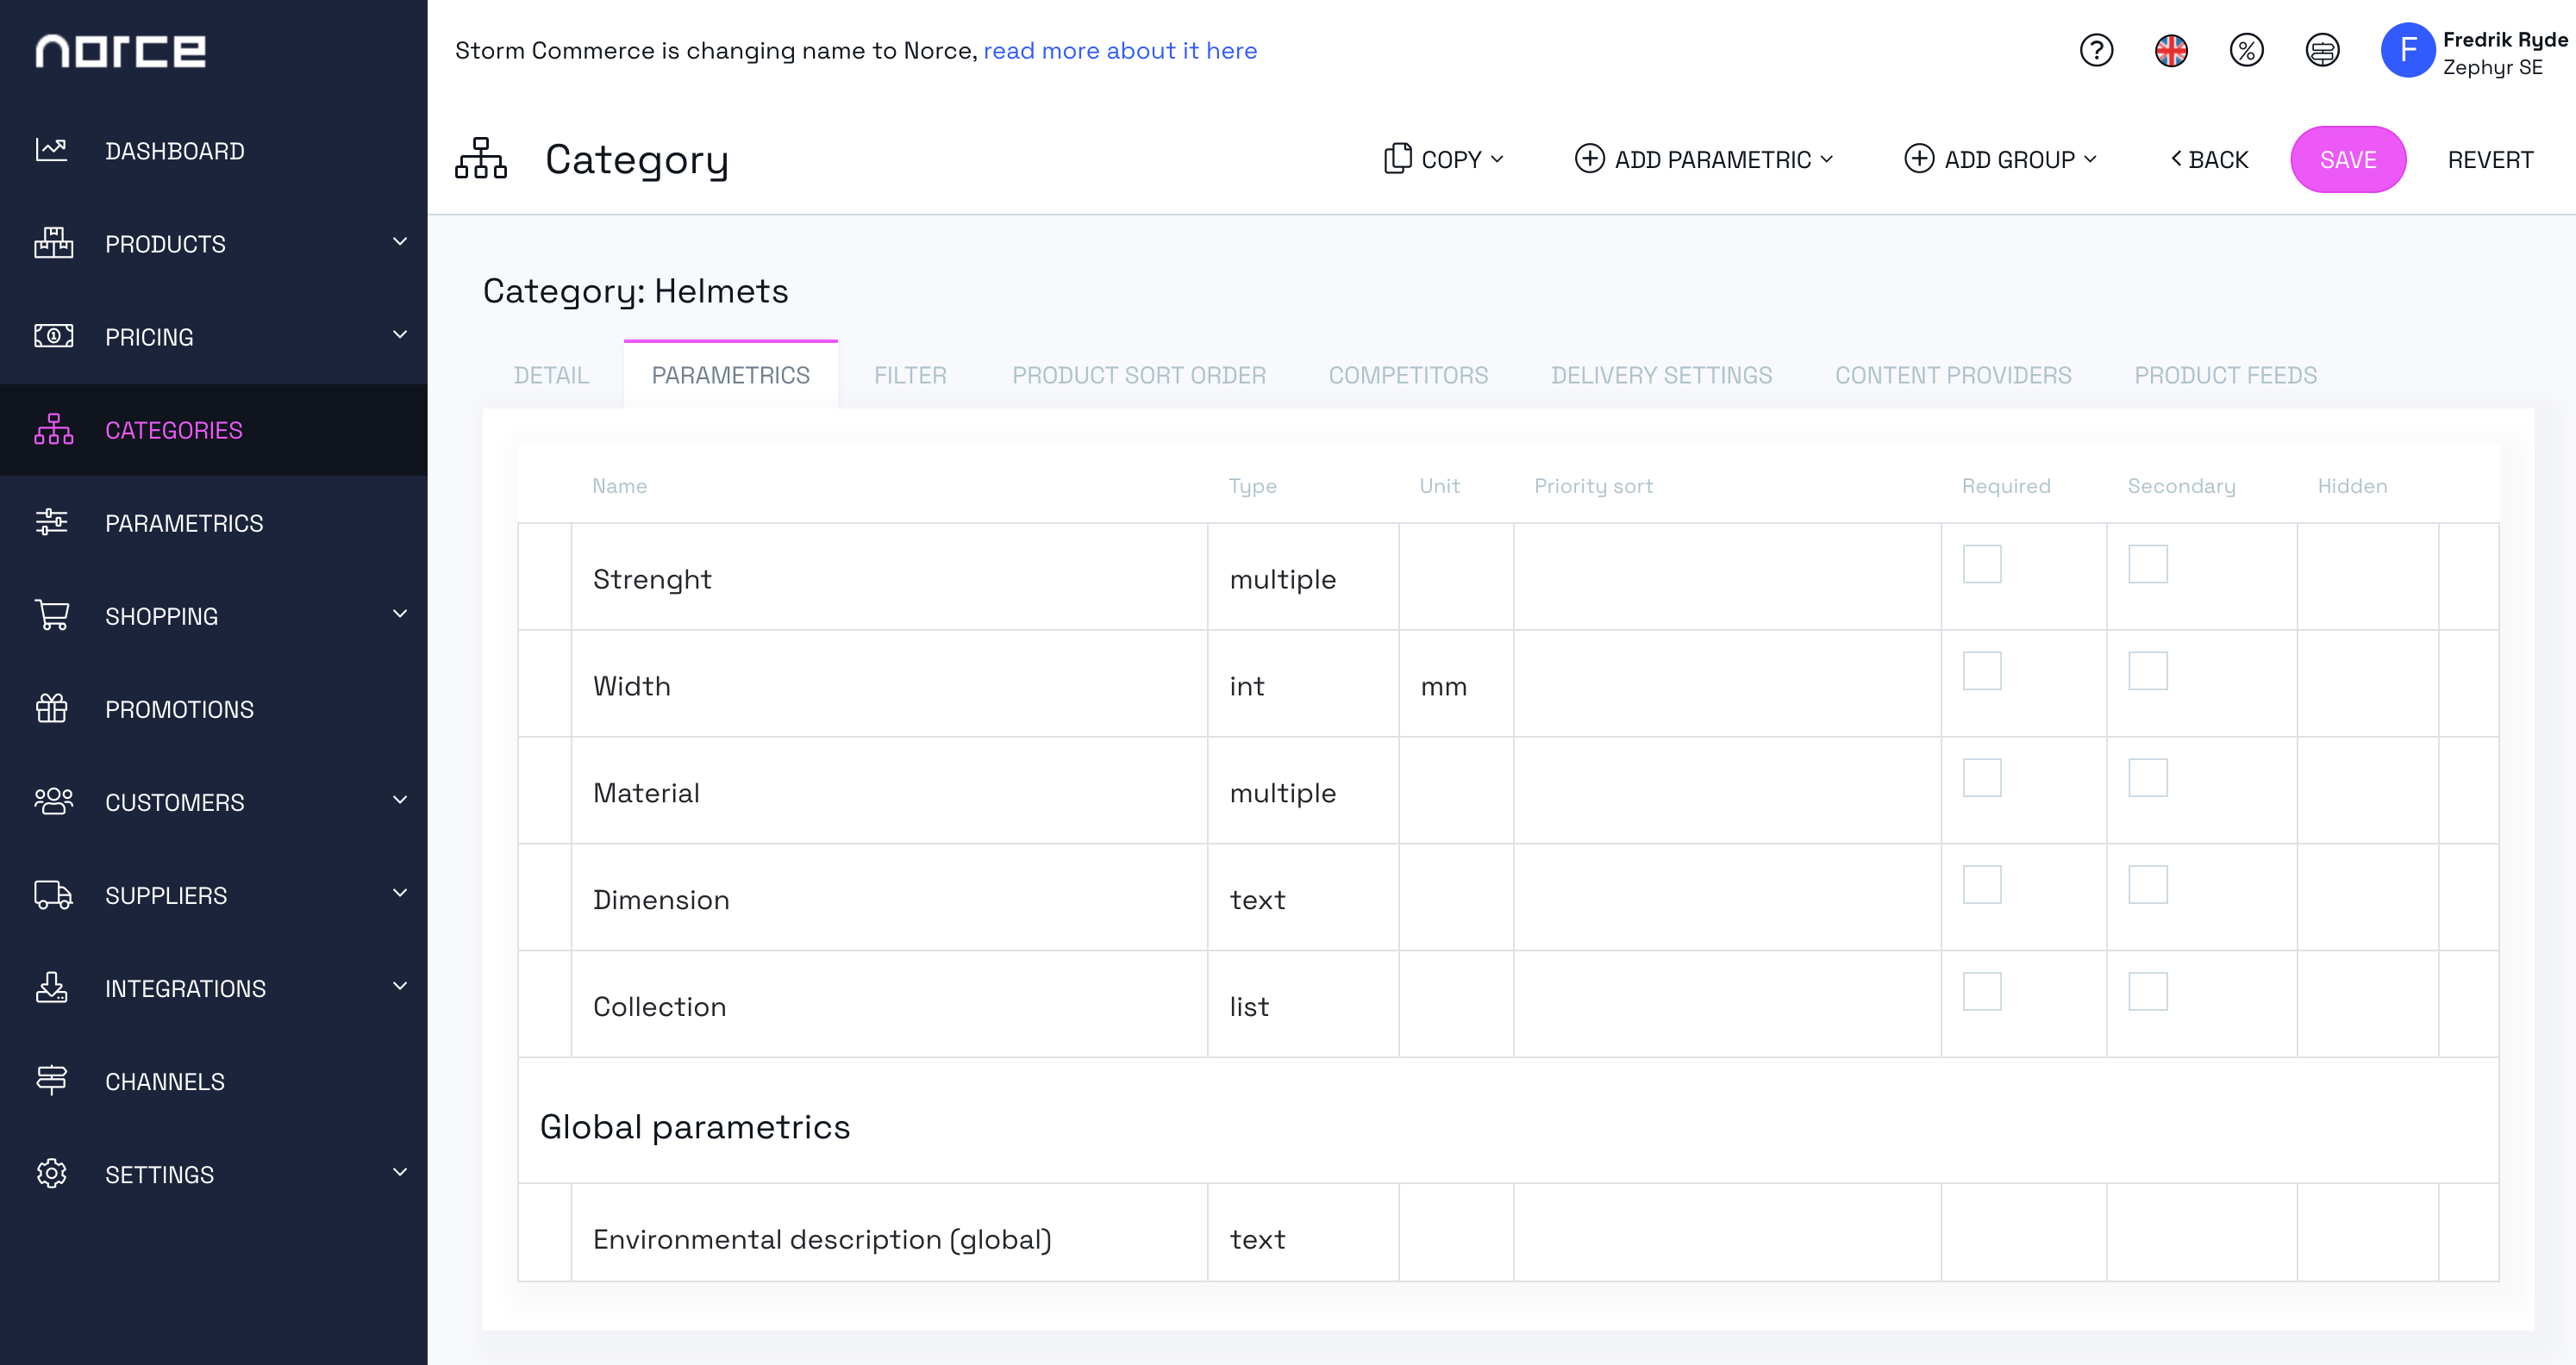2576x1365 pixels.
Task: Click the Pricing icon in sidebar
Action: (53, 337)
